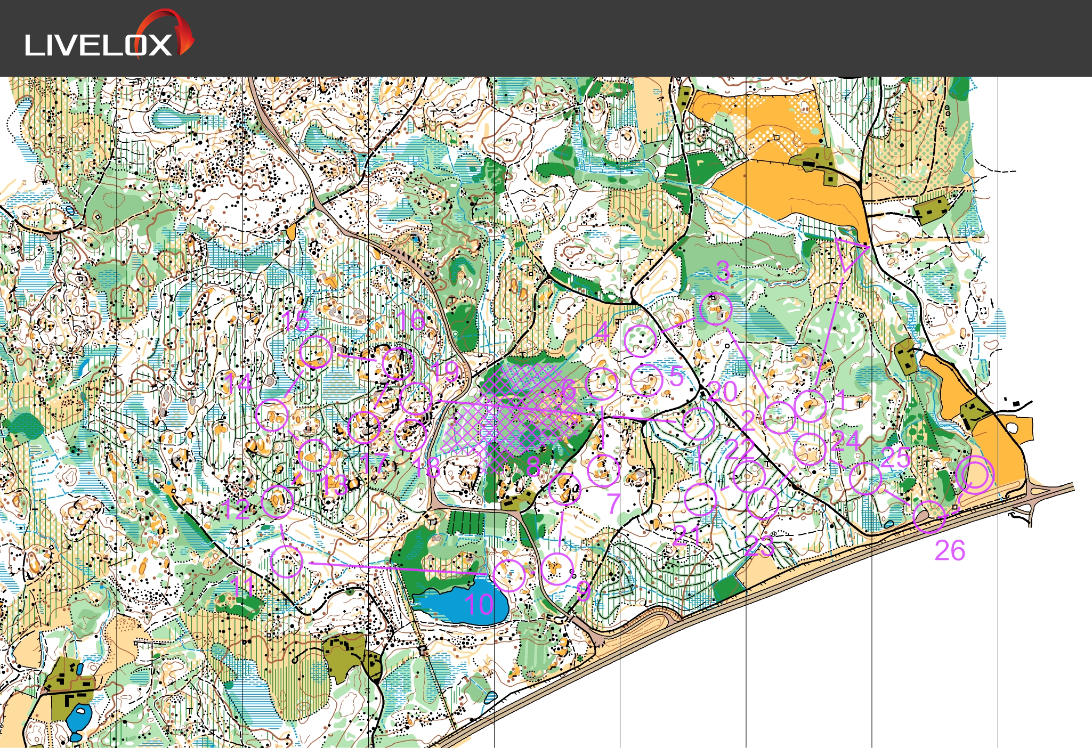Screen dimensions: 1092x748
Task: Select control circle 11 on the course
Action: click(287, 562)
